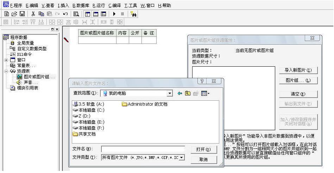This screenshot has width=334, height=173.
Task: Click the Save diskette toolbar icon
Action: pyautogui.click(x=22, y=14)
